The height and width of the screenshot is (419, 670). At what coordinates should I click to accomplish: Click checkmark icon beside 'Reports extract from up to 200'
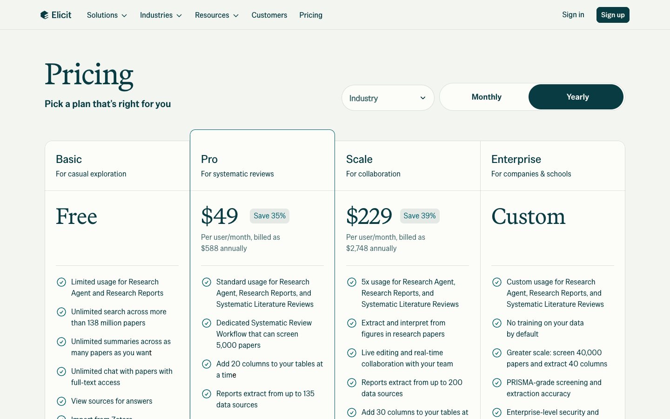[351, 383]
